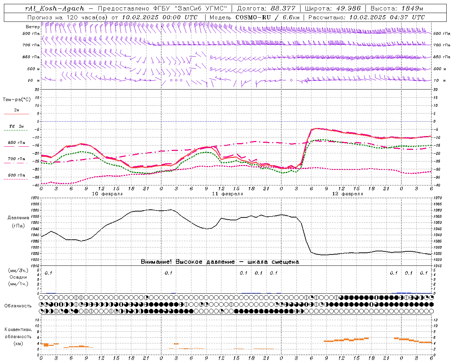Click the Облачность cloud cover label
The width and height of the screenshot is (452, 361).
point(18,306)
